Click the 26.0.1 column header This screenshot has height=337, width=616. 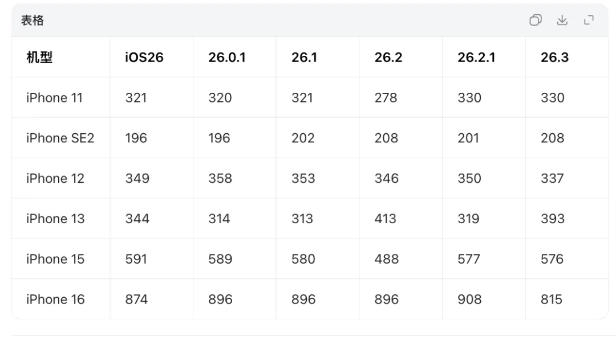pyautogui.click(x=226, y=57)
